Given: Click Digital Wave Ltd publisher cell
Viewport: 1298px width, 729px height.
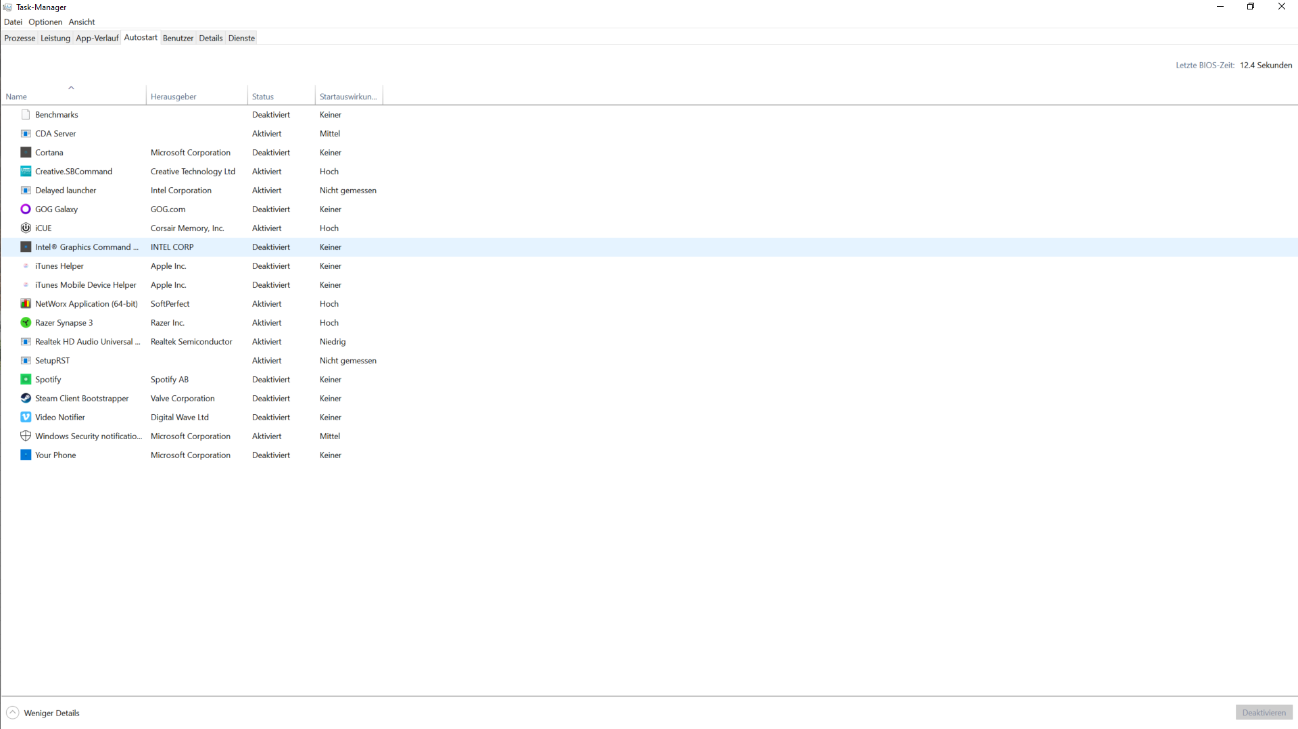Looking at the screenshot, I should tap(180, 418).
